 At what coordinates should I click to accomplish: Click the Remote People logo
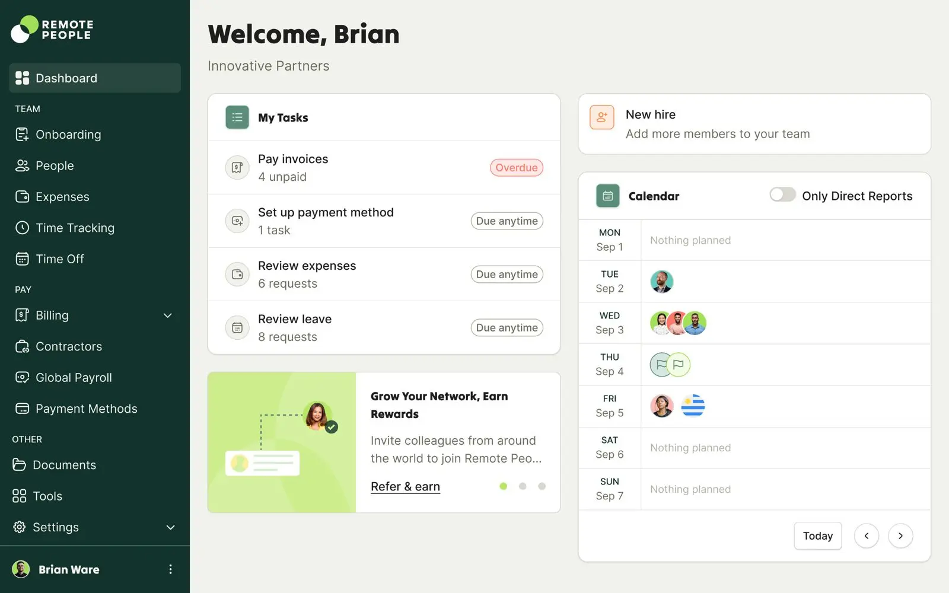tap(52, 30)
